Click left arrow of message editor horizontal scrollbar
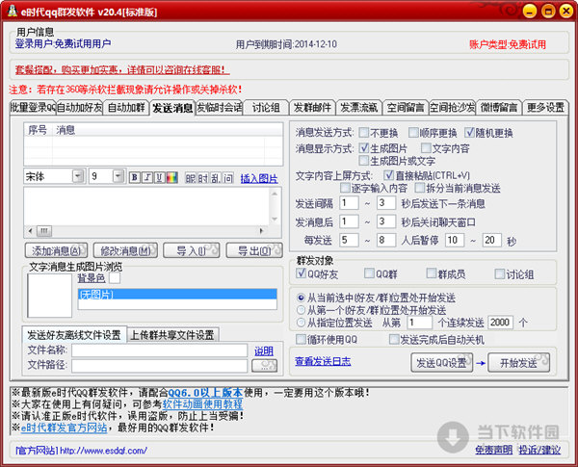This screenshot has height=467, width=578. [30, 231]
